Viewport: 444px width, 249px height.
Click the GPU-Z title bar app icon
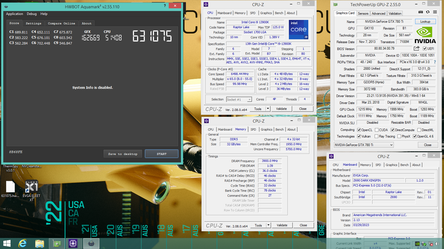point(335,4)
